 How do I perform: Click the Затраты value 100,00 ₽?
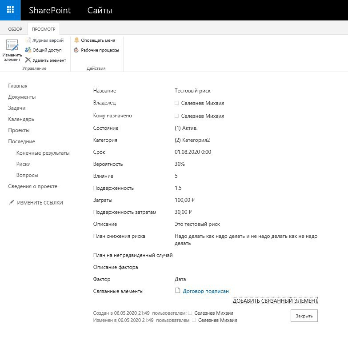point(184,200)
